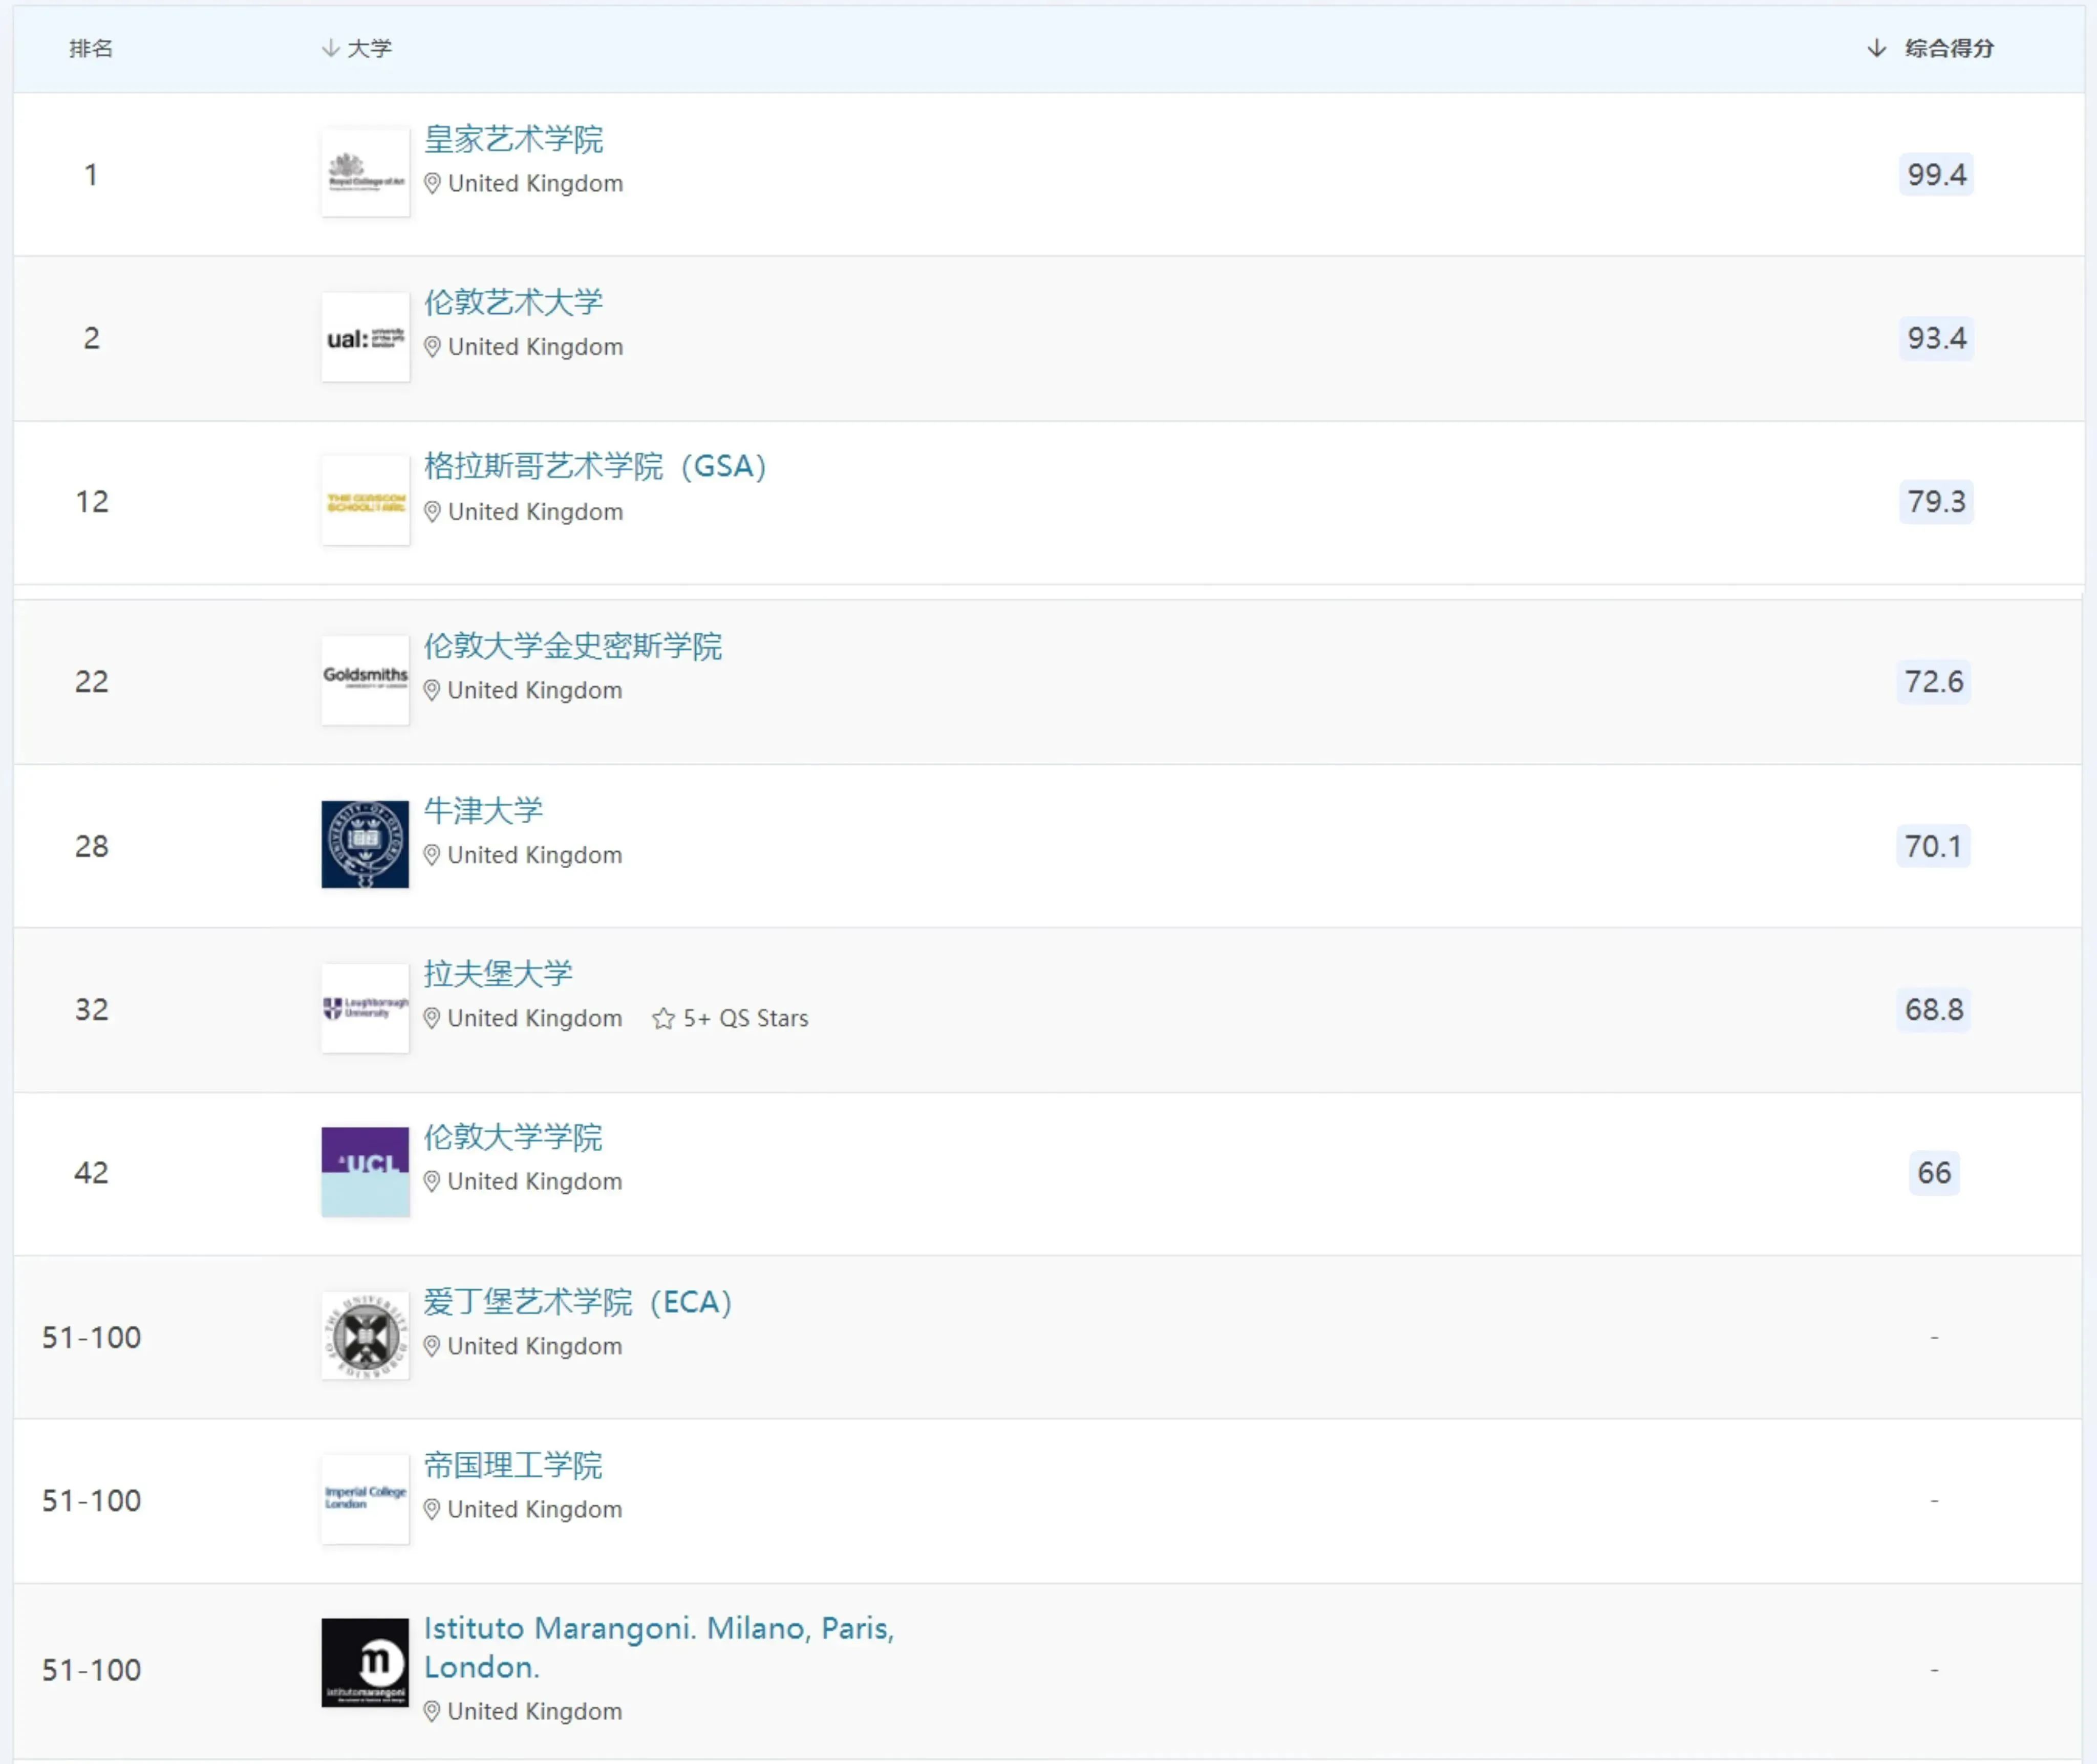Click location pin icon for Istituto Marangoni
The height and width of the screenshot is (1764, 2097).
click(432, 1711)
